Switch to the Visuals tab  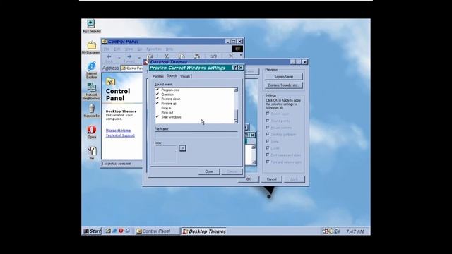pyautogui.click(x=185, y=76)
